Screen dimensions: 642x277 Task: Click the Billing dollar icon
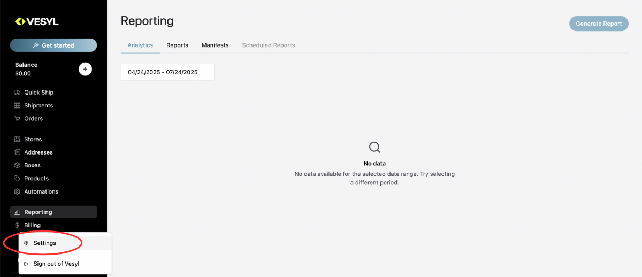click(17, 225)
